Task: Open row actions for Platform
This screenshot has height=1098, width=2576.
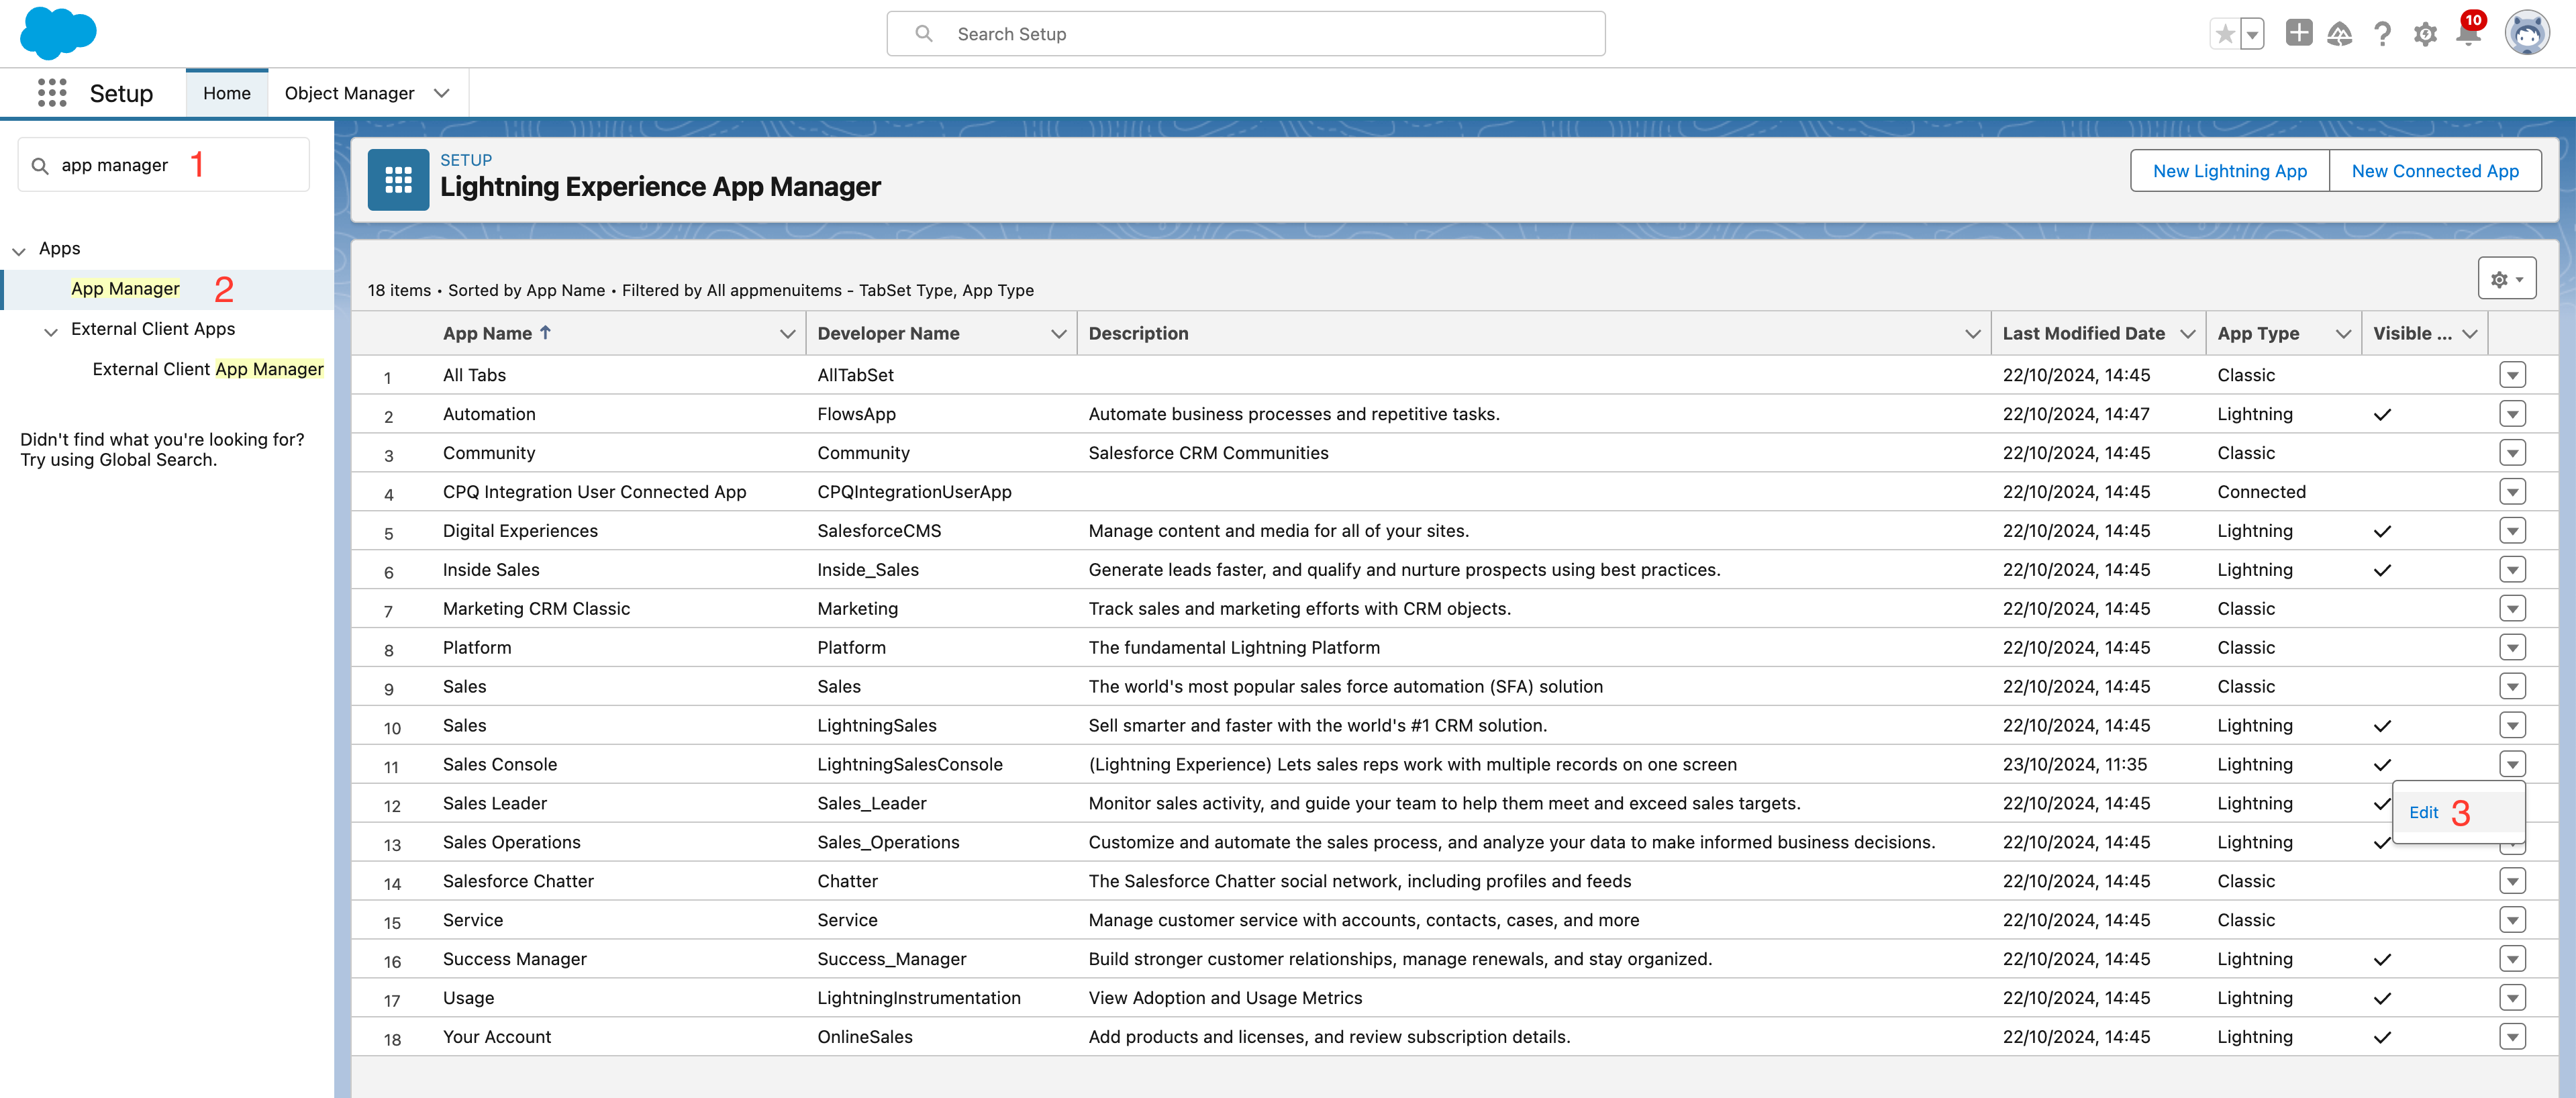Action: [x=2512, y=648]
